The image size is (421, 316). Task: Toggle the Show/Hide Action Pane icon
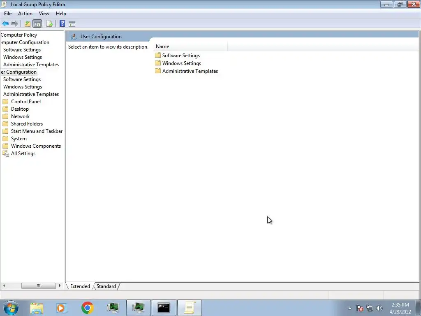[72, 24]
